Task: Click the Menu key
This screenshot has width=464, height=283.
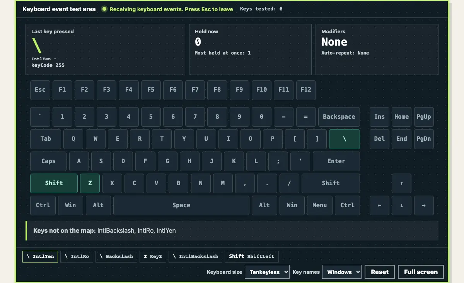Action: coord(320,205)
